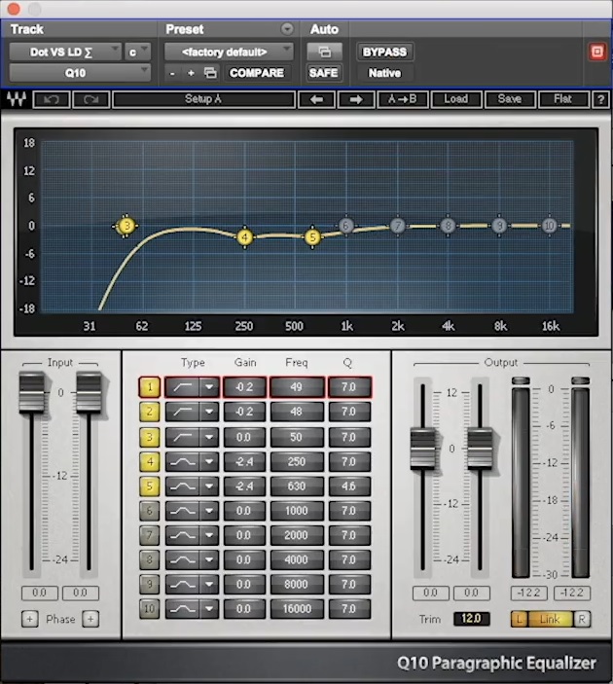Click the COMPARE button
Screen dimensions: 613x684
[x=257, y=73]
